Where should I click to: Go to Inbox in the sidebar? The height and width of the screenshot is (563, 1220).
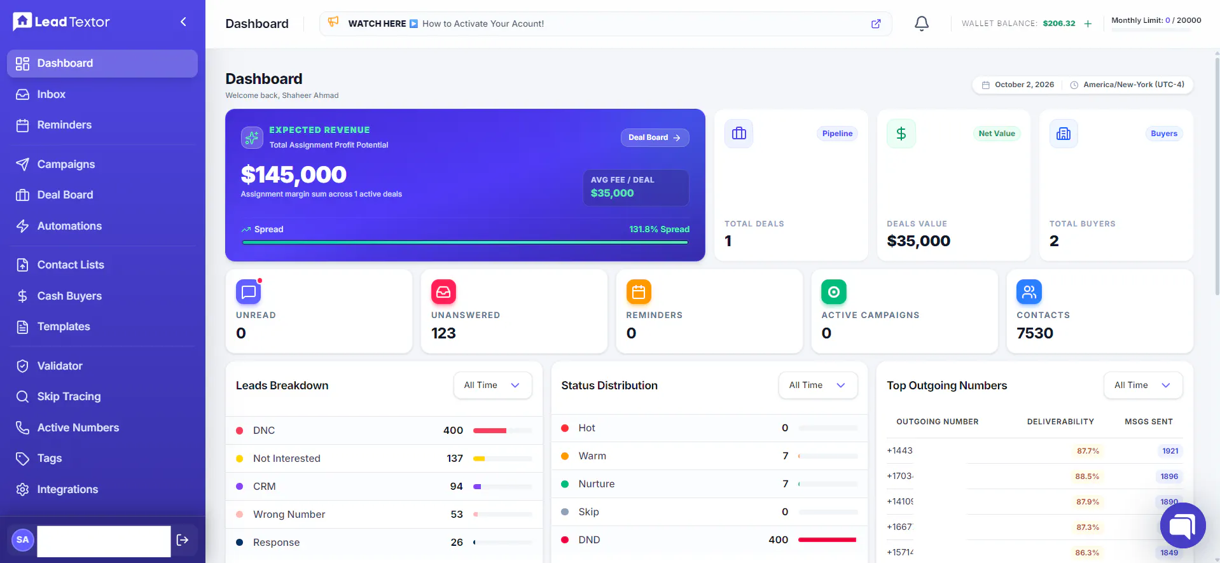pos(102,94)
